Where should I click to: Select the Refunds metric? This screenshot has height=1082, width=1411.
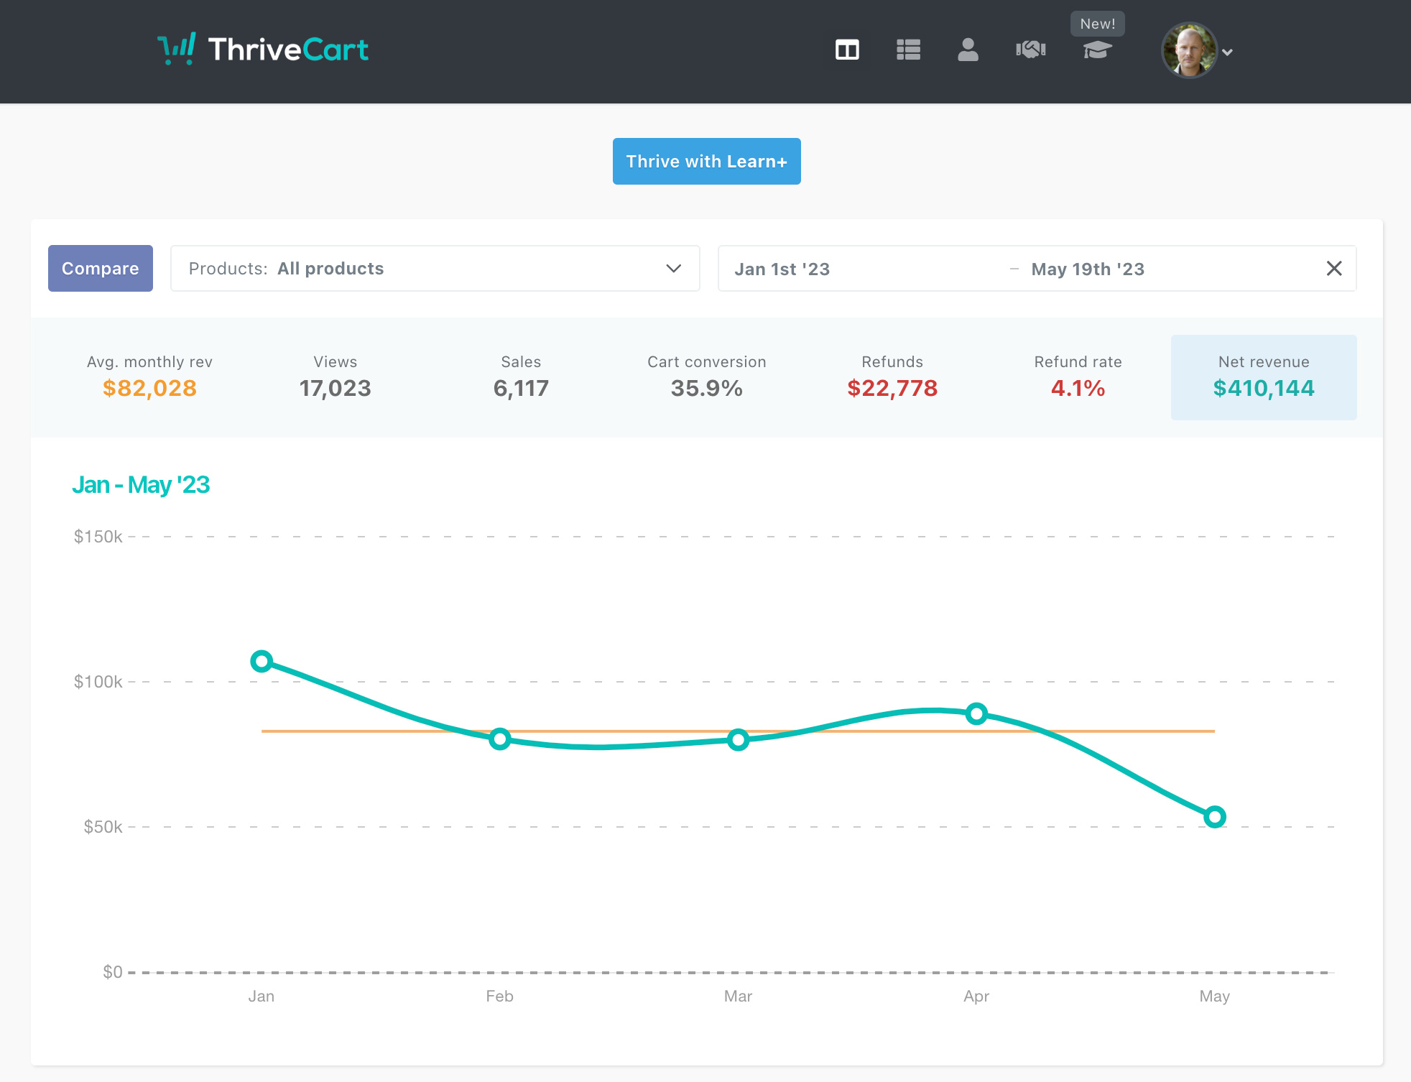click(x=892, y=377)
